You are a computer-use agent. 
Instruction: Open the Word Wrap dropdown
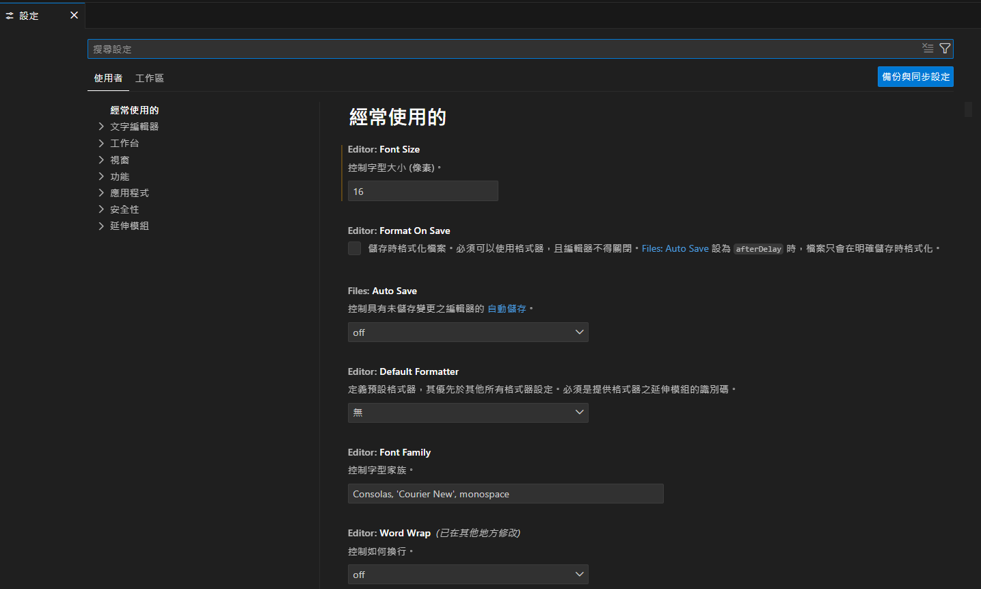[468, 575]
